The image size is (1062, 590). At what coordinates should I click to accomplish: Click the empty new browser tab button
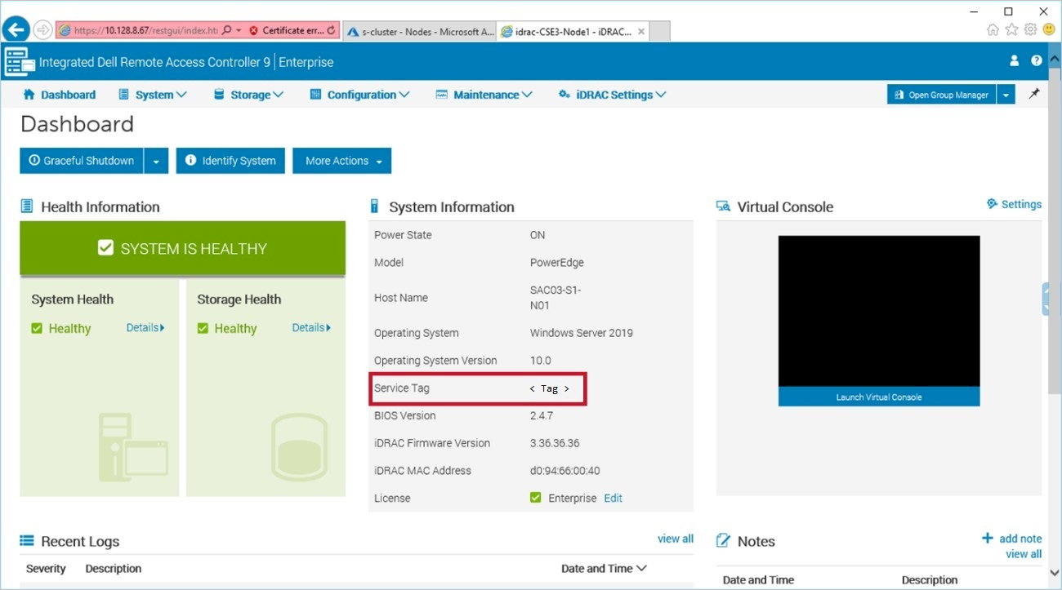(661, 32)
